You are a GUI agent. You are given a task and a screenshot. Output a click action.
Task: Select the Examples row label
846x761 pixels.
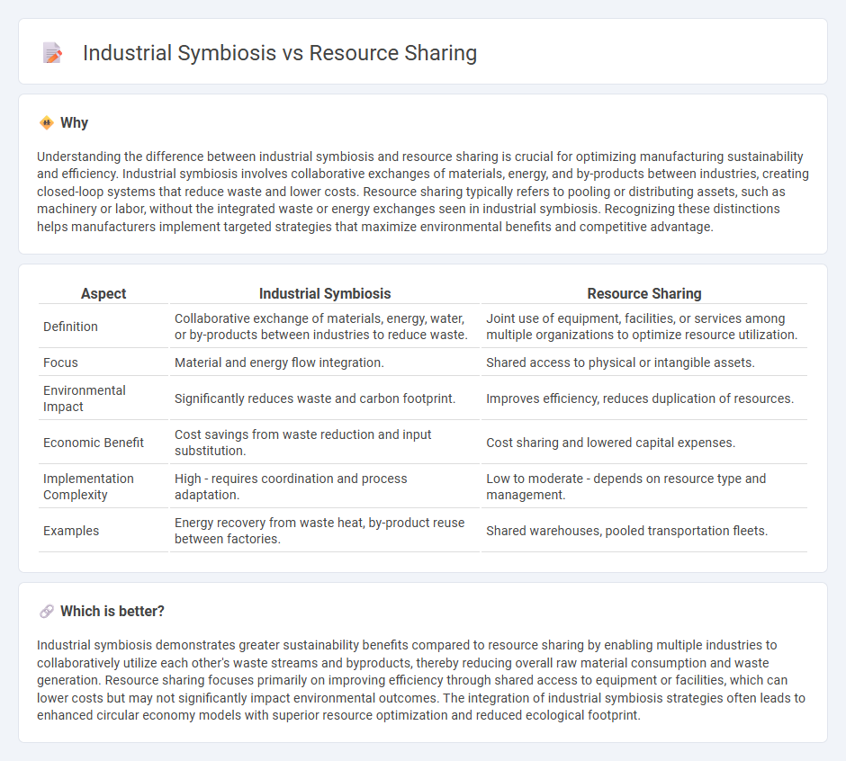[71, 531]
